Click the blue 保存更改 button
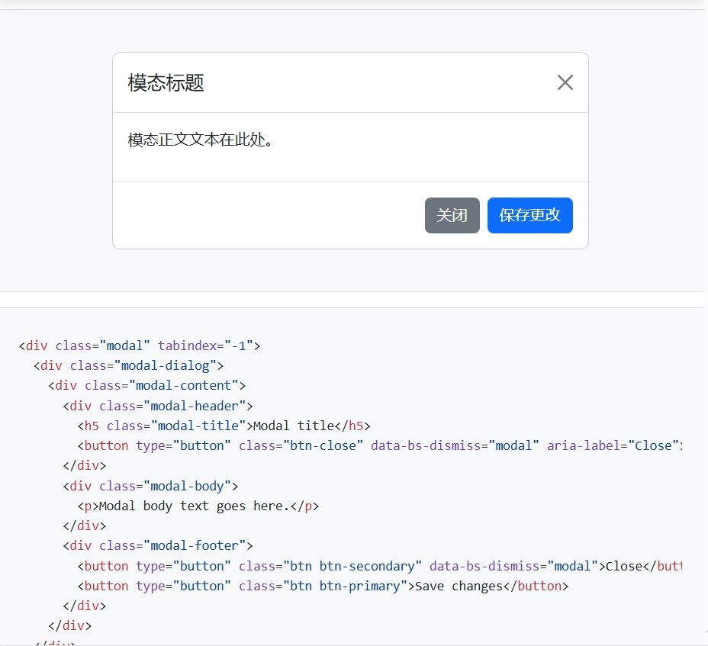 [x=529, y=215]
